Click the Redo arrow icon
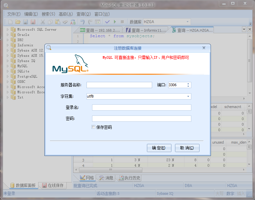This screenshot has height=200, width=255. [90, 22]
